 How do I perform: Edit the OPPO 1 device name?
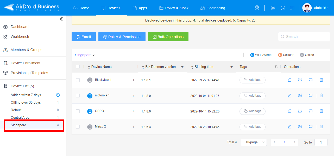coord(289,111)
